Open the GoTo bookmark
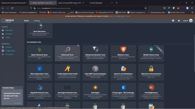Image resolution: width=195 pixels, height=109 pixels. [x=71, y=12]
